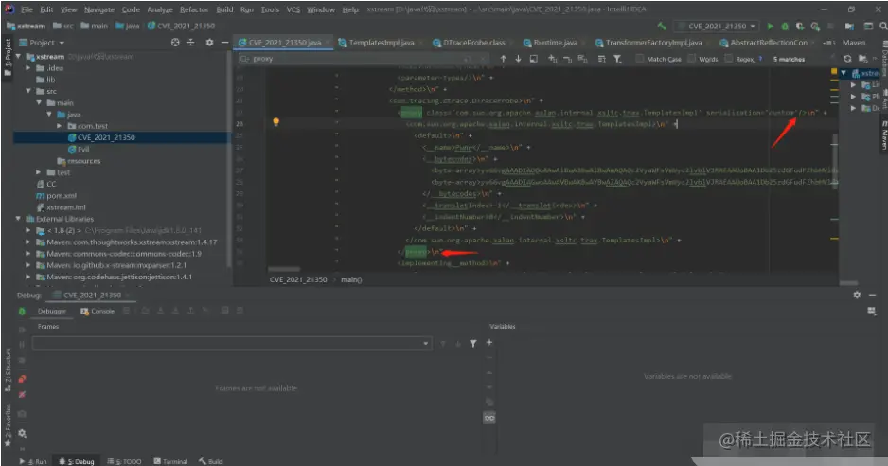This screenshot has height=466, width=888.
Task: Click the Frames filter funnel icon
Action: [x=473, y=343]
